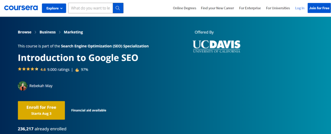Click the Coursera logo

[21, 8]
